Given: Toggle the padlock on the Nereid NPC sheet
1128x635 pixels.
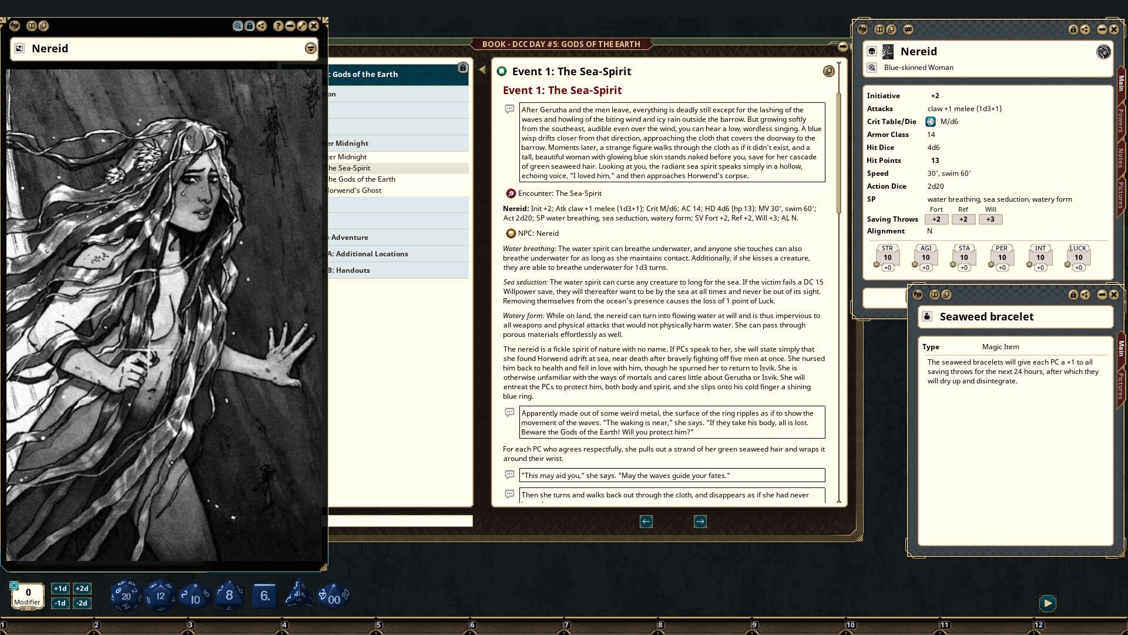Looking at the screenshot, I should pyautogui.click(x=1073, y=29).
